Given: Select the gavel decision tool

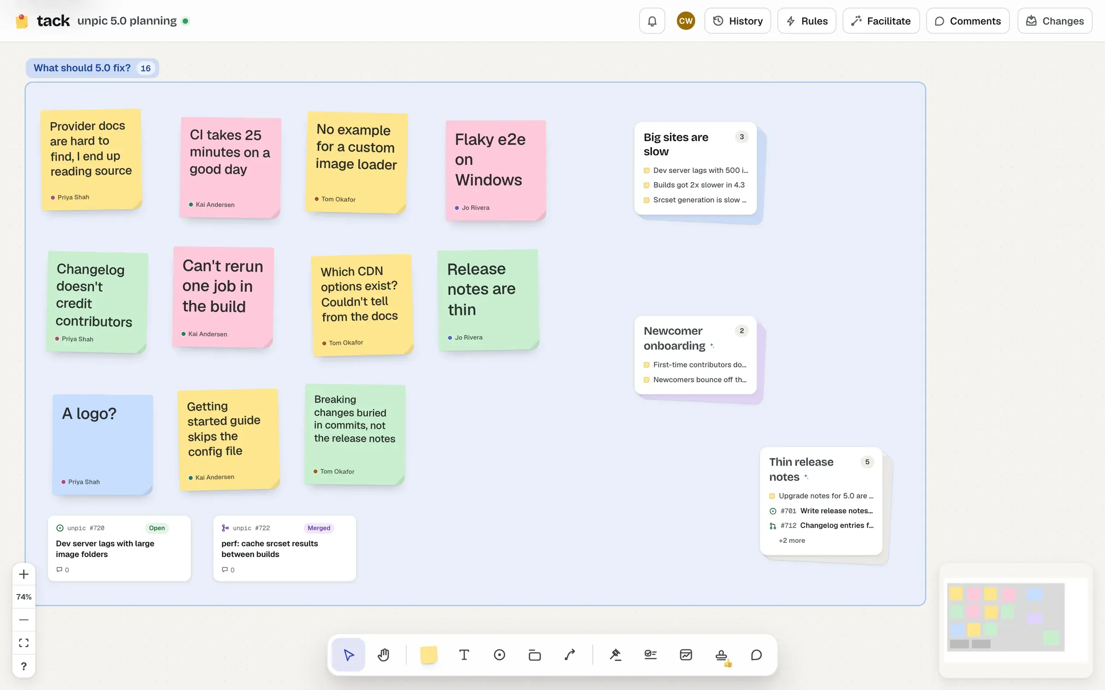Looking at the screenshot, I should click(615, 655).
